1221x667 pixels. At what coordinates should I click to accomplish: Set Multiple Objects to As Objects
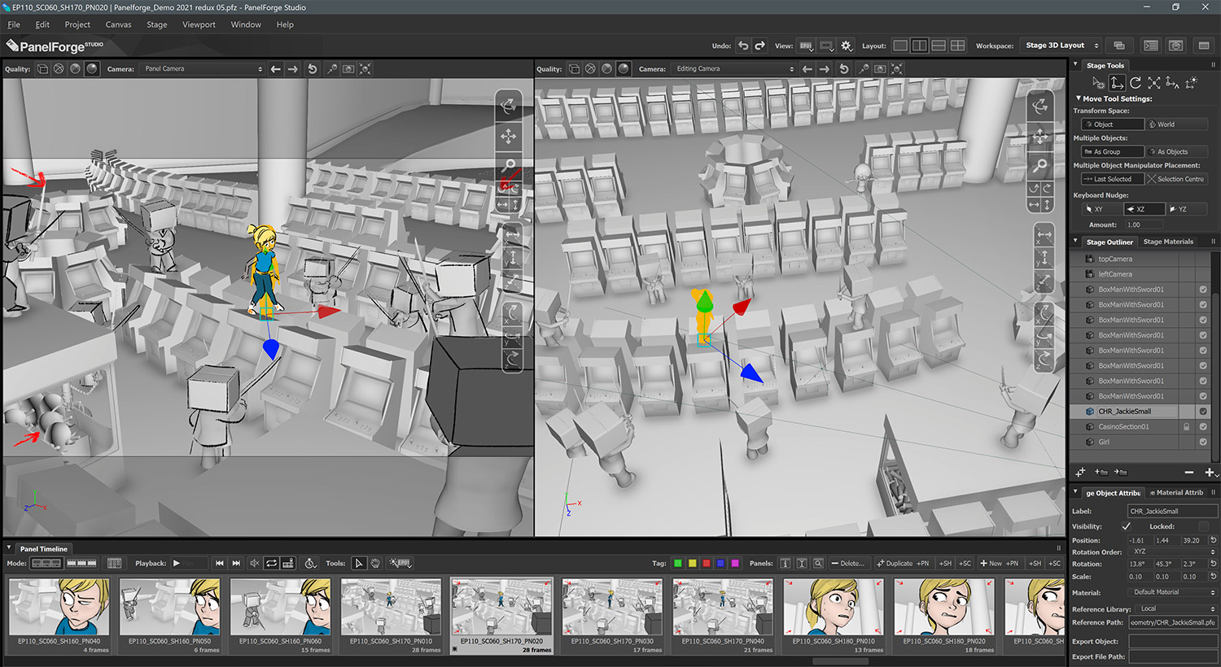coord(1177,152)
